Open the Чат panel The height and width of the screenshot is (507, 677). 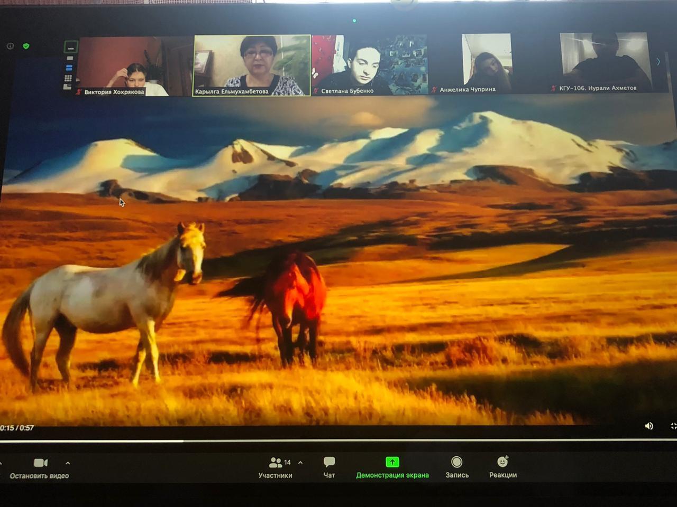329,467
